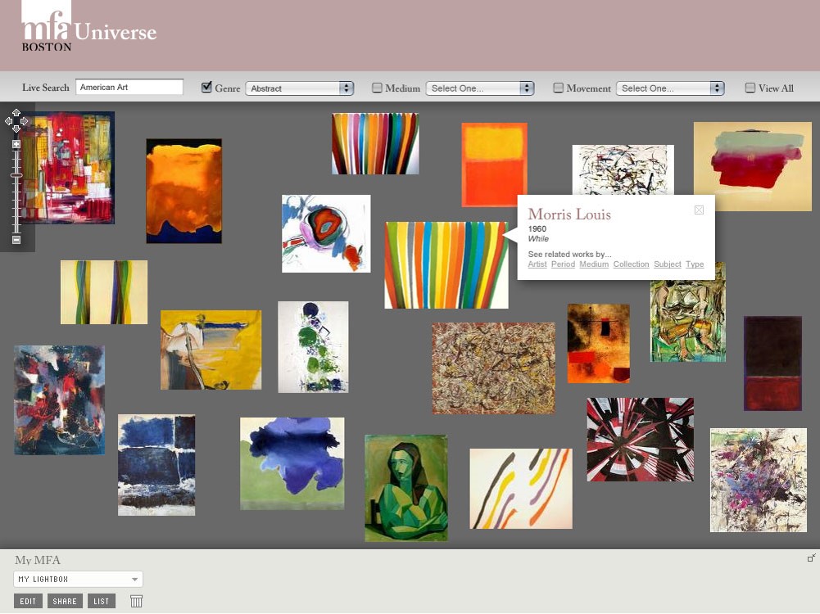The image size is (820, 614).
Task: Click the zoom slider handle
Action: (x=16, y=175)
